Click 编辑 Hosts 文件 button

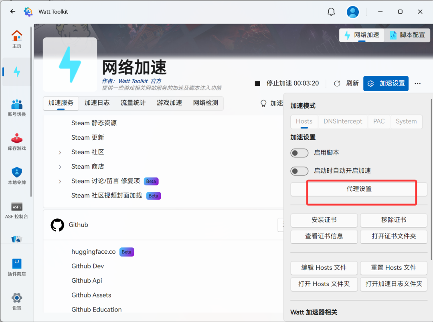pyautogui.click(x=324, y=268)
